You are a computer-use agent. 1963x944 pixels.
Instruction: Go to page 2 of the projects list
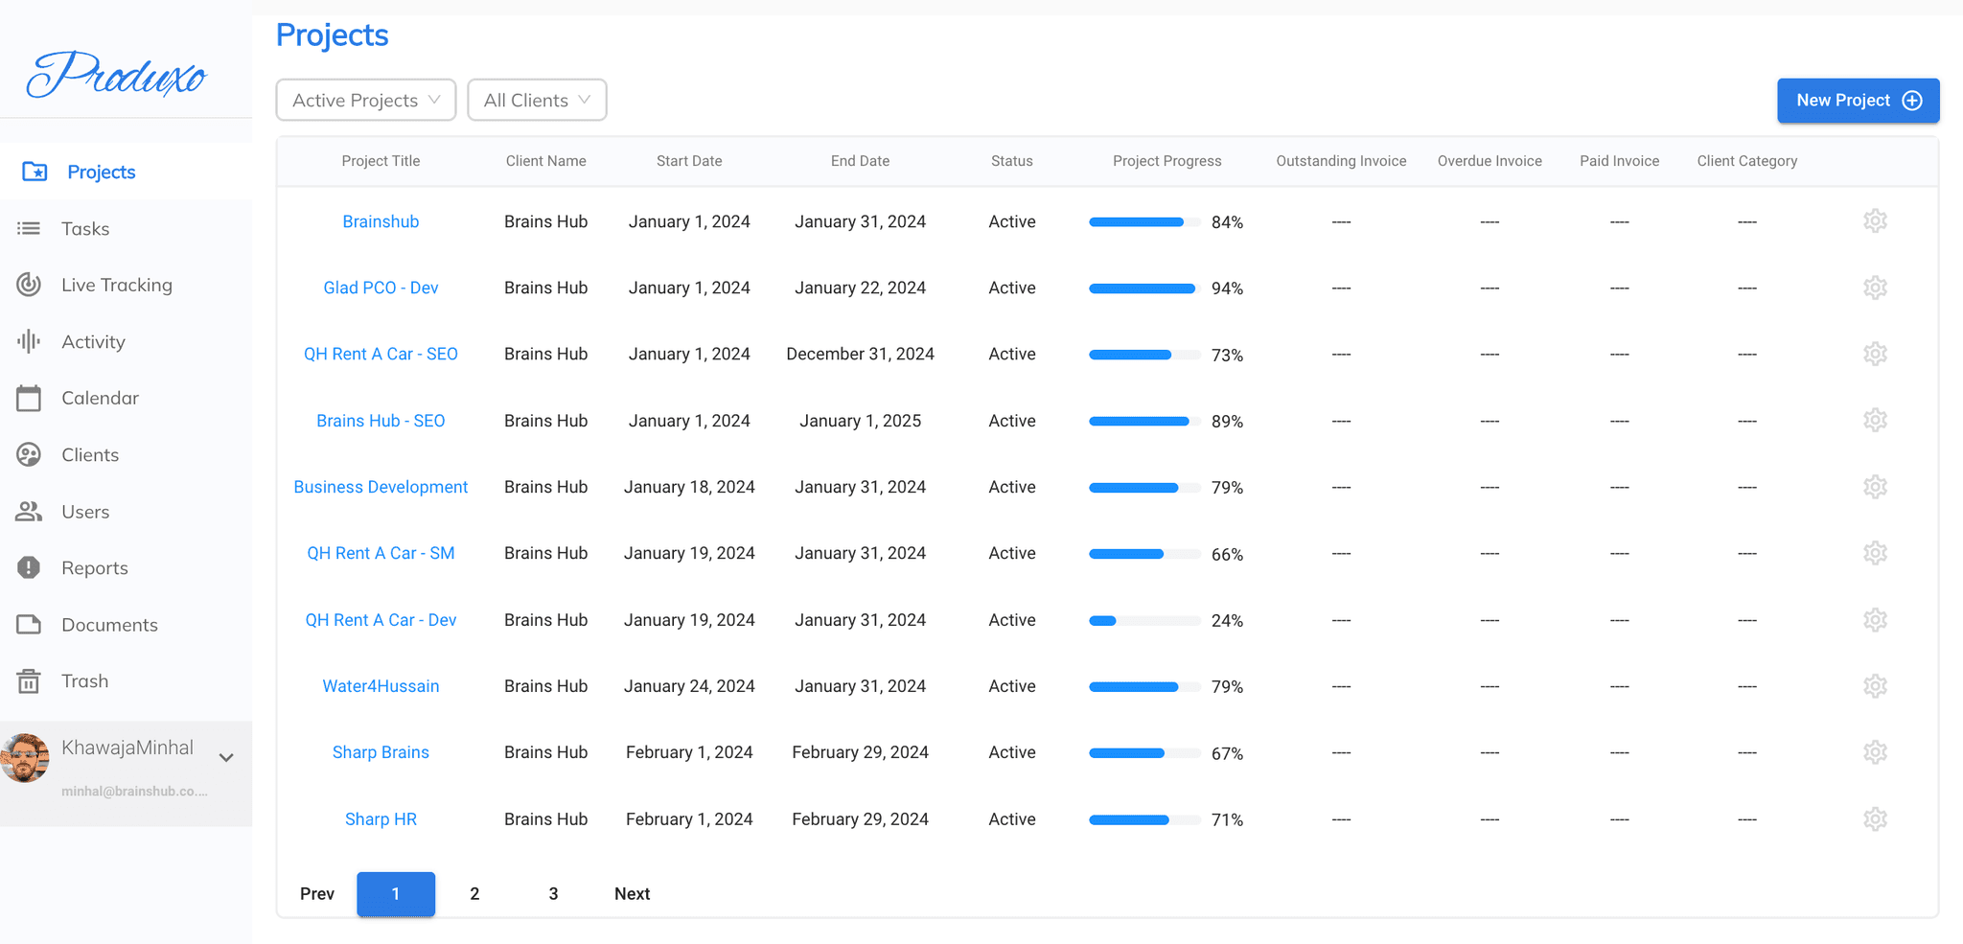pyautogui.click(x=474, y=893)
